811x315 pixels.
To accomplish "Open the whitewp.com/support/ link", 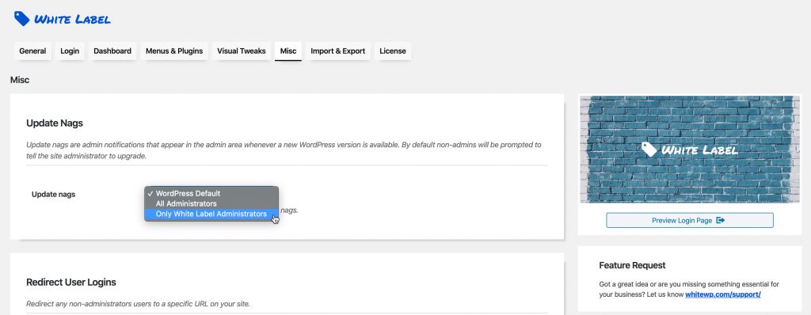I will coord(722,294).
